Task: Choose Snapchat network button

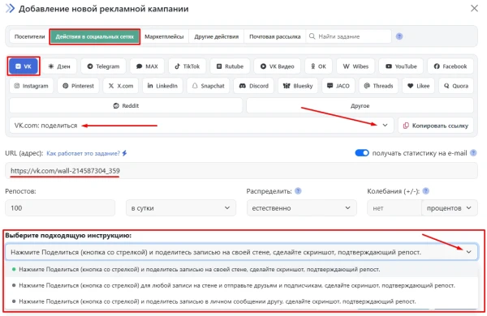Action: pyautogui.click(x=208, y=86)
